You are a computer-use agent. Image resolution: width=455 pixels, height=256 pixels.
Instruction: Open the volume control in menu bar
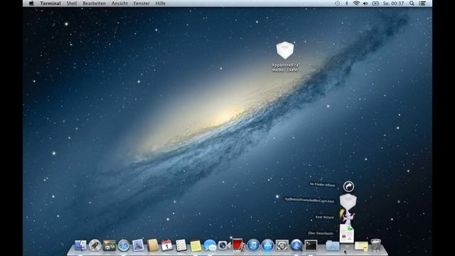coord(365,4)
